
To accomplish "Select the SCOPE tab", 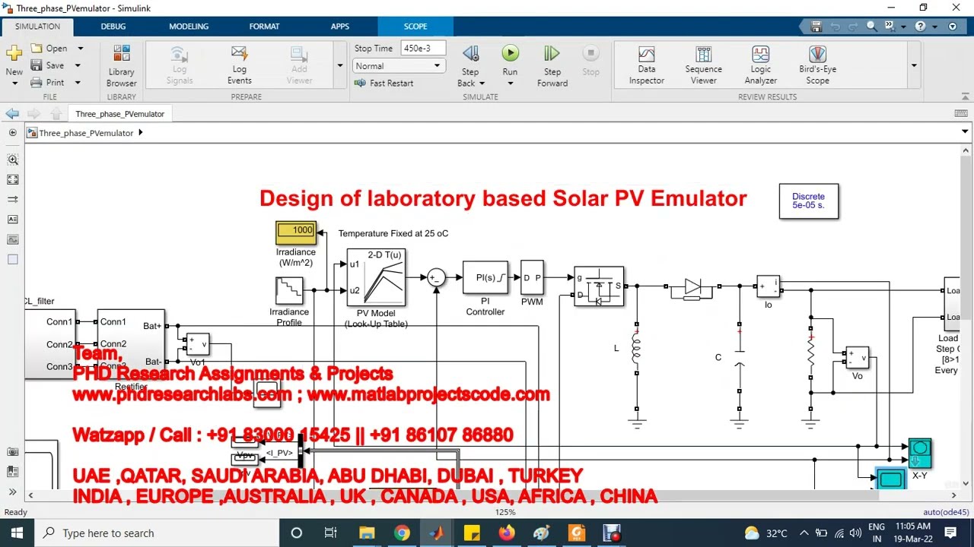I will [415, 27].
